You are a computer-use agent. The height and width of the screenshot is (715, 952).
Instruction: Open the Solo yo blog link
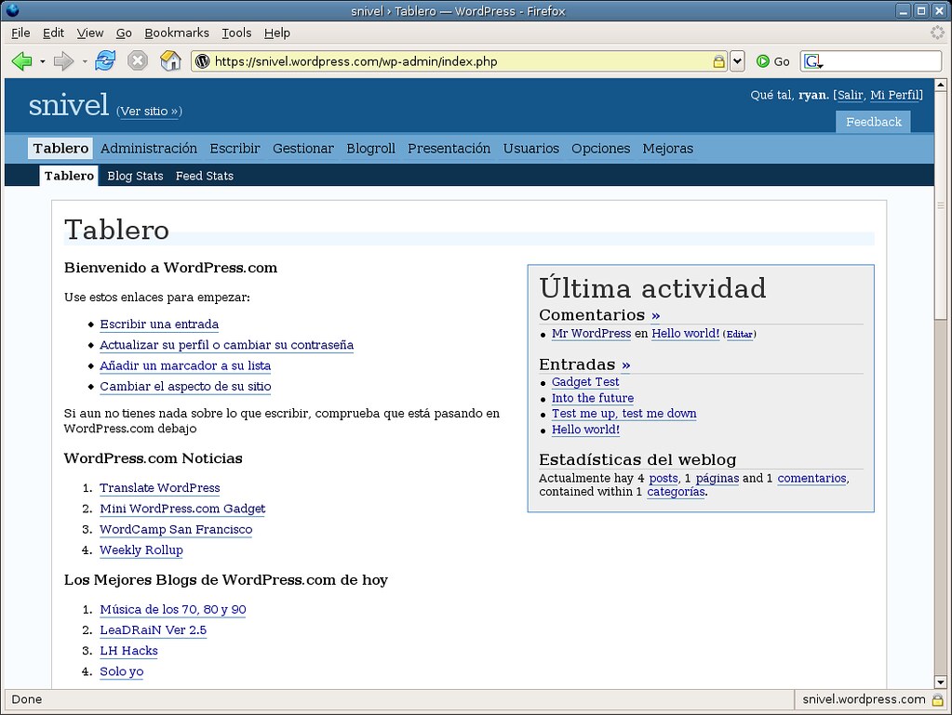pyautogui.click(x=121, y=671)
